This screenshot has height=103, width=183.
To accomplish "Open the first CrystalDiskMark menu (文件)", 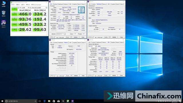I will [13, 5].
